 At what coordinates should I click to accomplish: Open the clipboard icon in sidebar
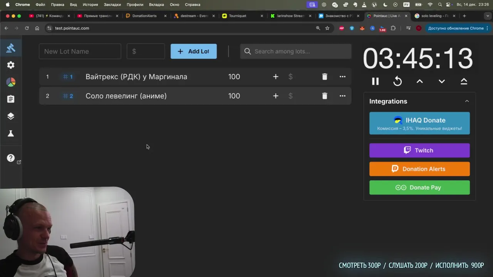click(11, 99)
